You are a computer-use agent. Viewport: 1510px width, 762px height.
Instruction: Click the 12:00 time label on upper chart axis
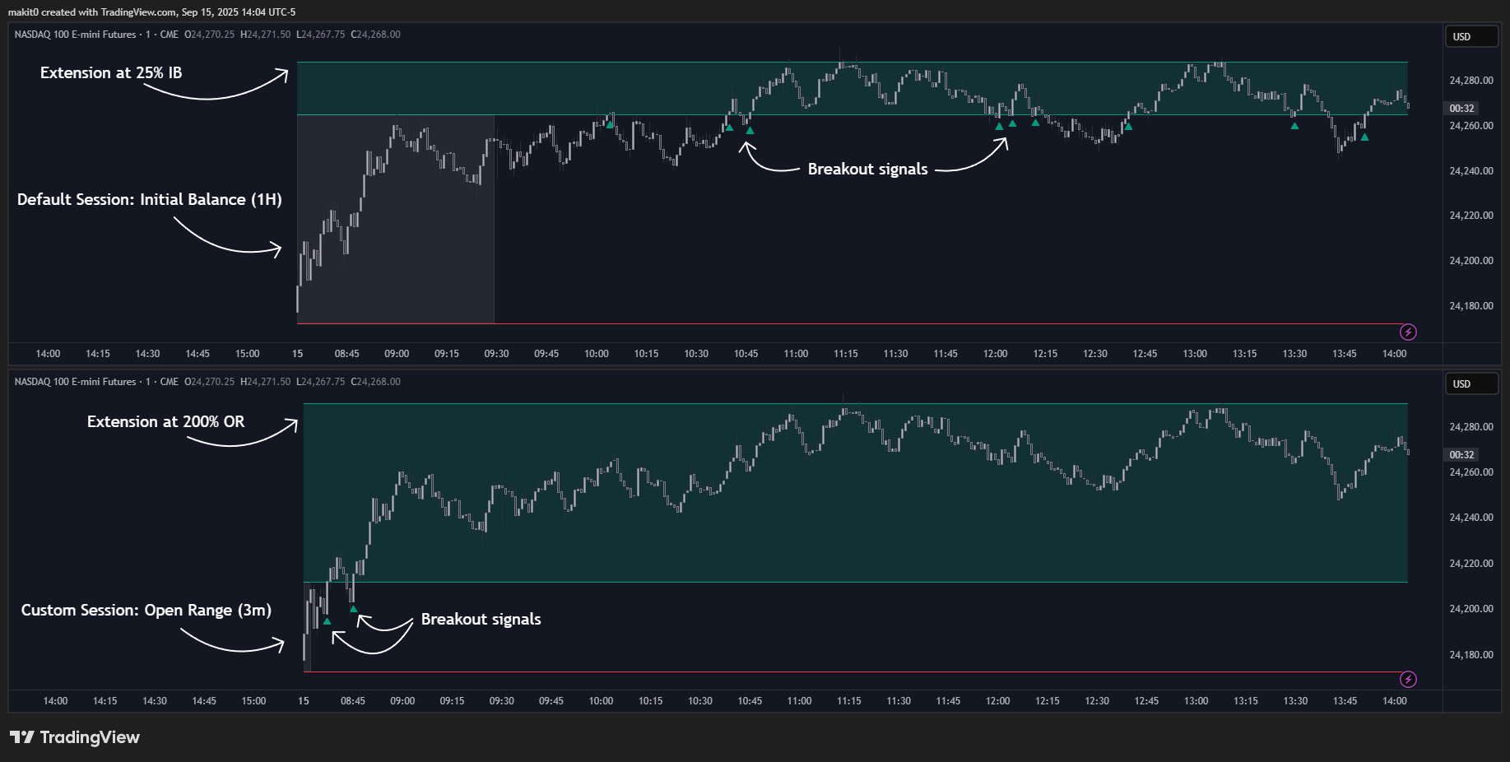pyautogui.click(x=995, y=354)
